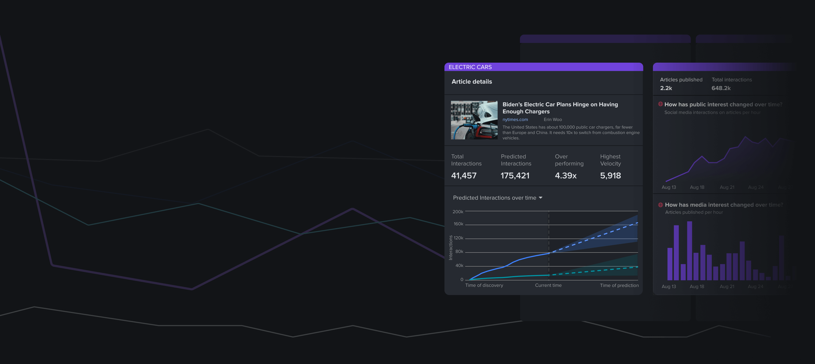
Task: Click the globe icon beside media interest heading
Action: point(661,205)
